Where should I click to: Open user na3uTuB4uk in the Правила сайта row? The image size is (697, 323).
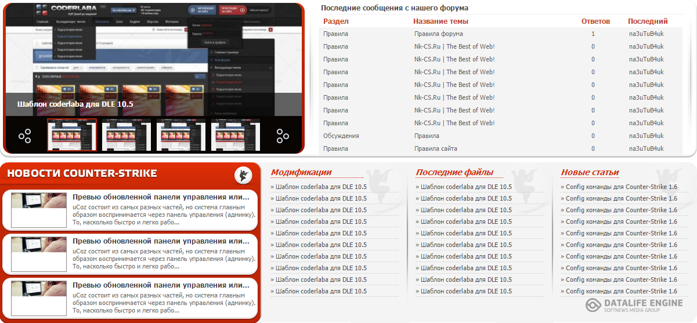(x=646, y=148)
